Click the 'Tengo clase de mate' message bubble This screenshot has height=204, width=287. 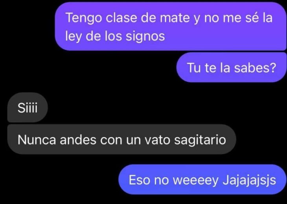pyautogui.click(x=171, y=26)
